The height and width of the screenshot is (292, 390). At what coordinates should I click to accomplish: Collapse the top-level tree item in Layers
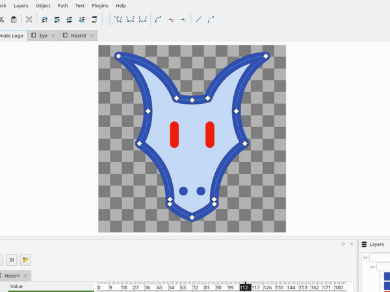click(x=365, y=258)
